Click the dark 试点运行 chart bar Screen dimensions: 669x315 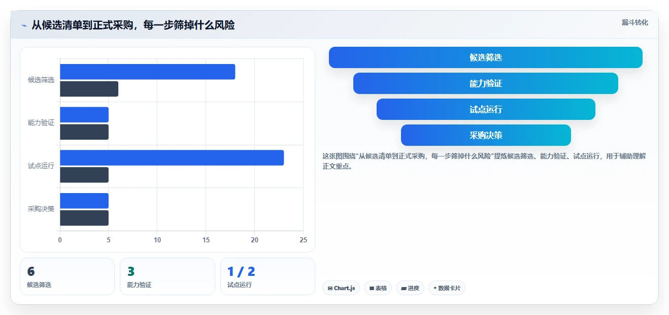[84, 175]
